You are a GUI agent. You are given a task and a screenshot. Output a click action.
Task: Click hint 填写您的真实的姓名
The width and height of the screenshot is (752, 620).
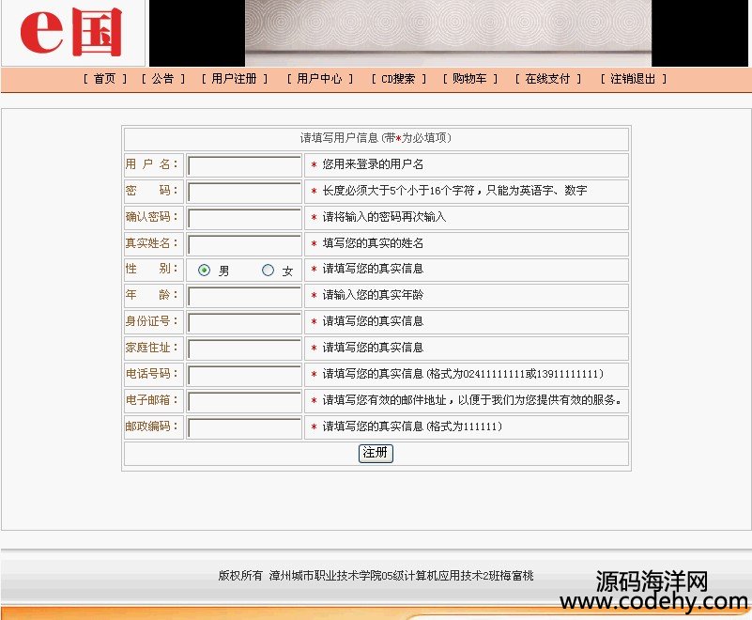(x=373, y=243)
